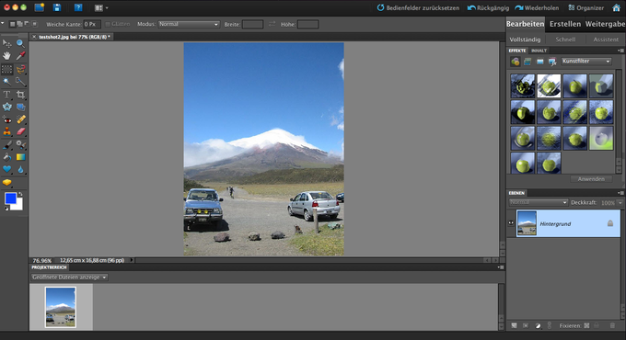Expand document info arrow in status bar
626x340 pixels.
pyautogui.click(x=132, y=260)
